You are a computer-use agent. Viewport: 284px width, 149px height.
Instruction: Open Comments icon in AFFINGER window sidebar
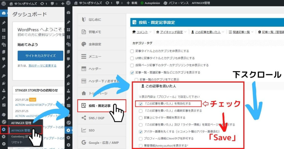[x=68, y=59]
